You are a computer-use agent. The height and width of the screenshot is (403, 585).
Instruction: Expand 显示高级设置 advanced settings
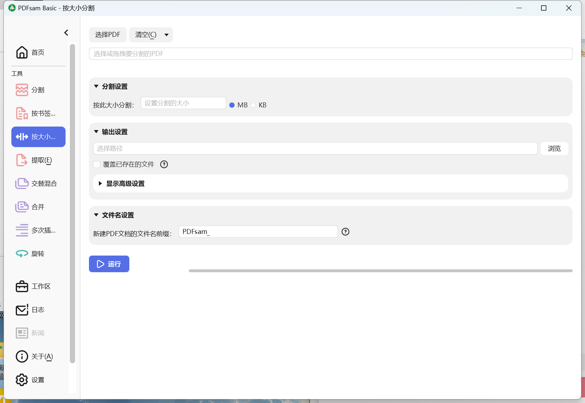pos(100,184)
